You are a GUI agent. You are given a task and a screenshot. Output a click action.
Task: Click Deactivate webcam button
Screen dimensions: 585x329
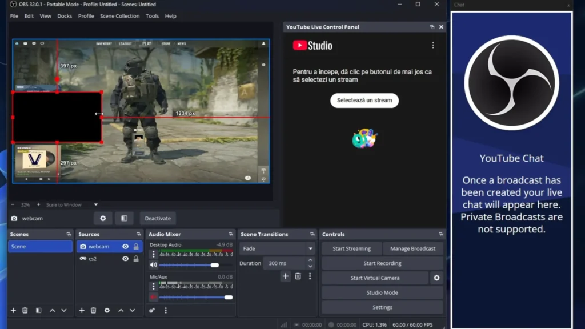tap(158, 219)
